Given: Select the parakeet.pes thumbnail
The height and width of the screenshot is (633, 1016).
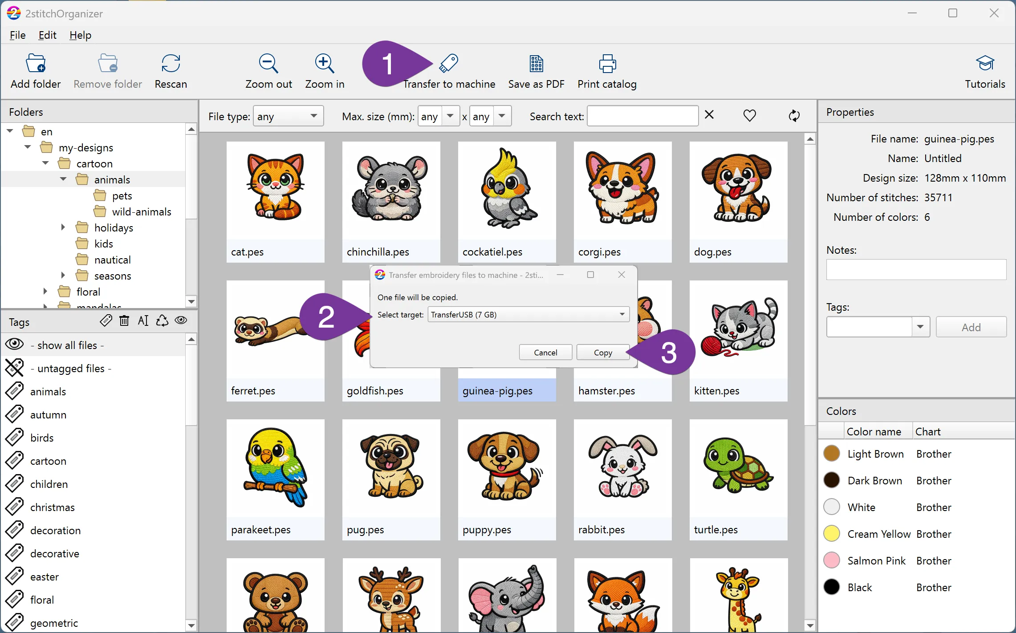Looking at the screenshot, I should [x=275, y=479].
